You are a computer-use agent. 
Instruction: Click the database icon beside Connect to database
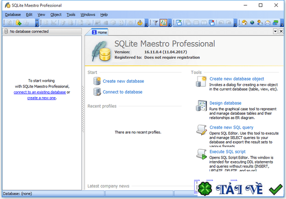pos(97,92)
